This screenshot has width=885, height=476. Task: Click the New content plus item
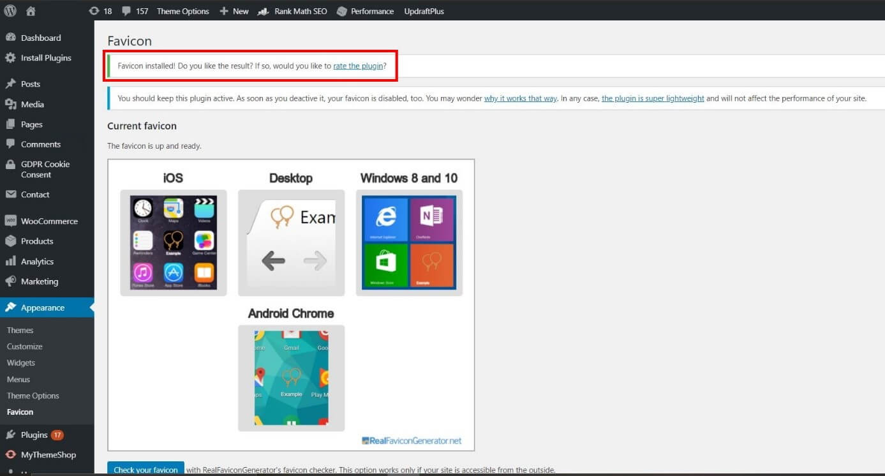pyautogui.click(x=234, y=11)
